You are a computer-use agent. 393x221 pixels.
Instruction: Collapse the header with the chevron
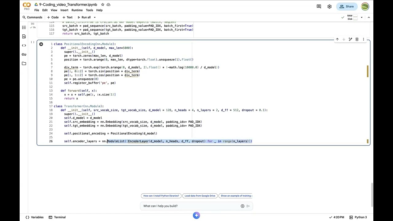[369, 17]
